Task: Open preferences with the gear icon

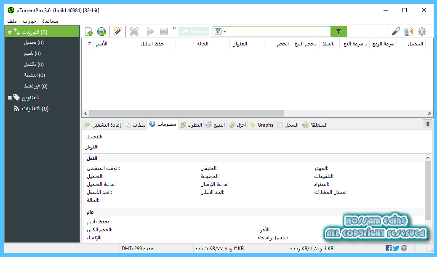Action: pyautogui.click(x=422, y=32)
